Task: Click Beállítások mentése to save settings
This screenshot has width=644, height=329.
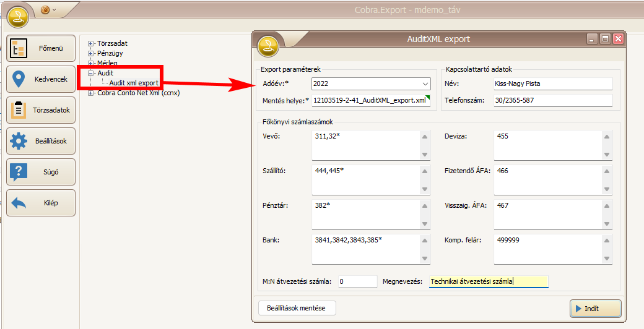Action: click(x=297, y=308)
